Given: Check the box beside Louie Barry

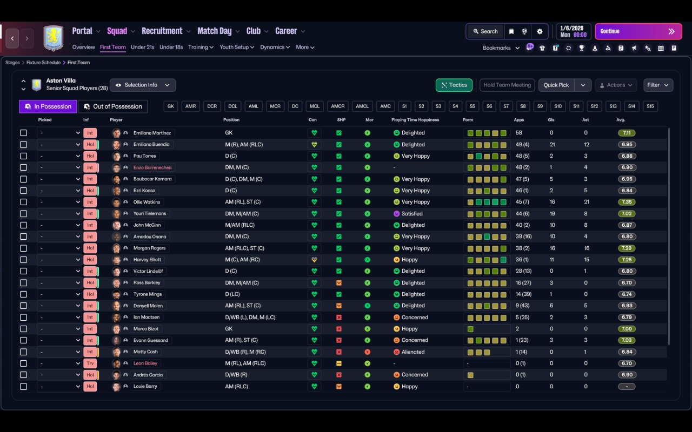Looking at the screenshot, I should (x=23, y=387).
